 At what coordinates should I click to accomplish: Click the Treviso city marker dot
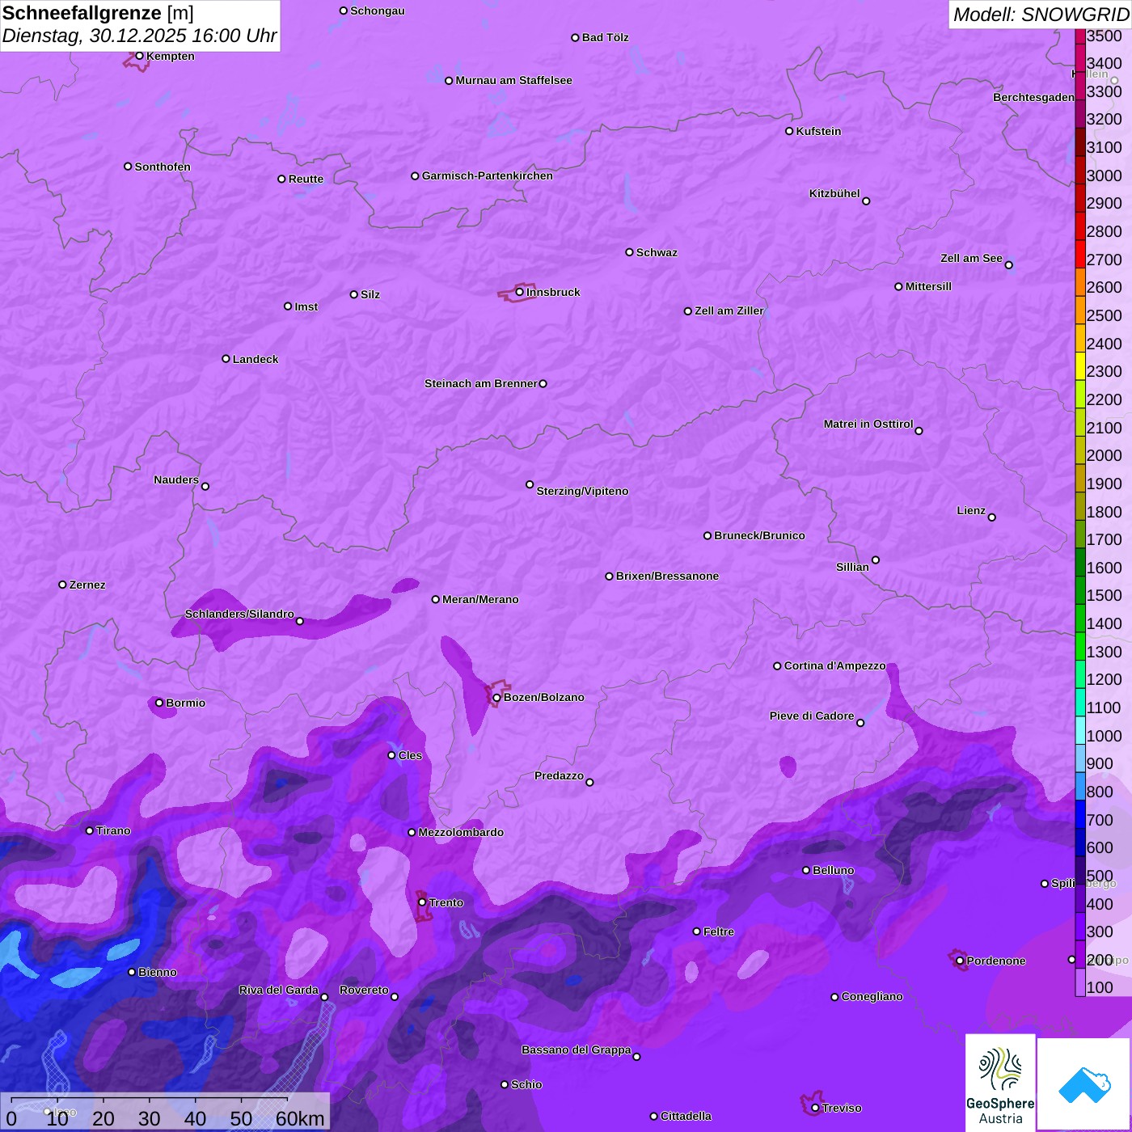click(815, 1108)
